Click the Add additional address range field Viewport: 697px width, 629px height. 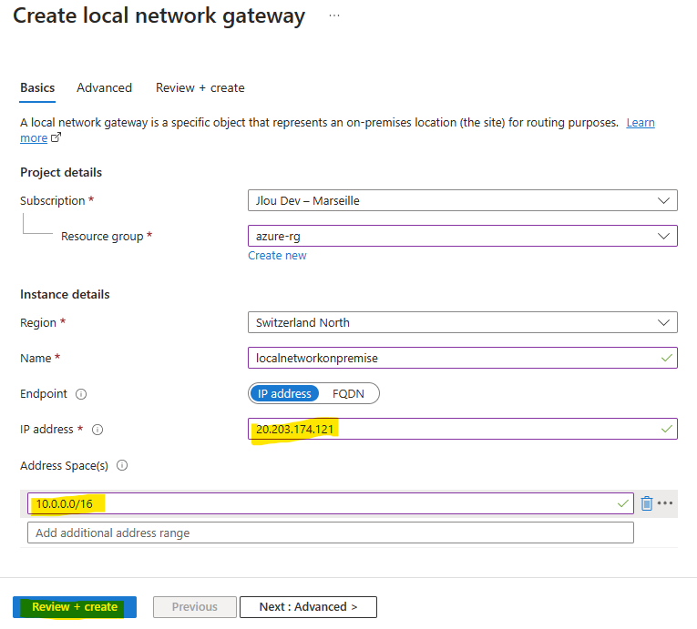pyautogui.click(x=331, y=533)
